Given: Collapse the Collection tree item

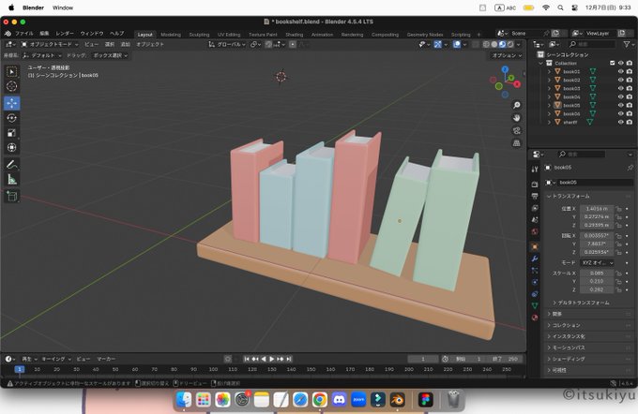Looking at the screenshot, I should click(x=540, y=63).
